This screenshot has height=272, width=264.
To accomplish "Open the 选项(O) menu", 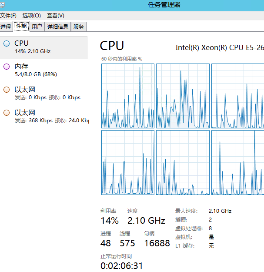I will [32, 16].
